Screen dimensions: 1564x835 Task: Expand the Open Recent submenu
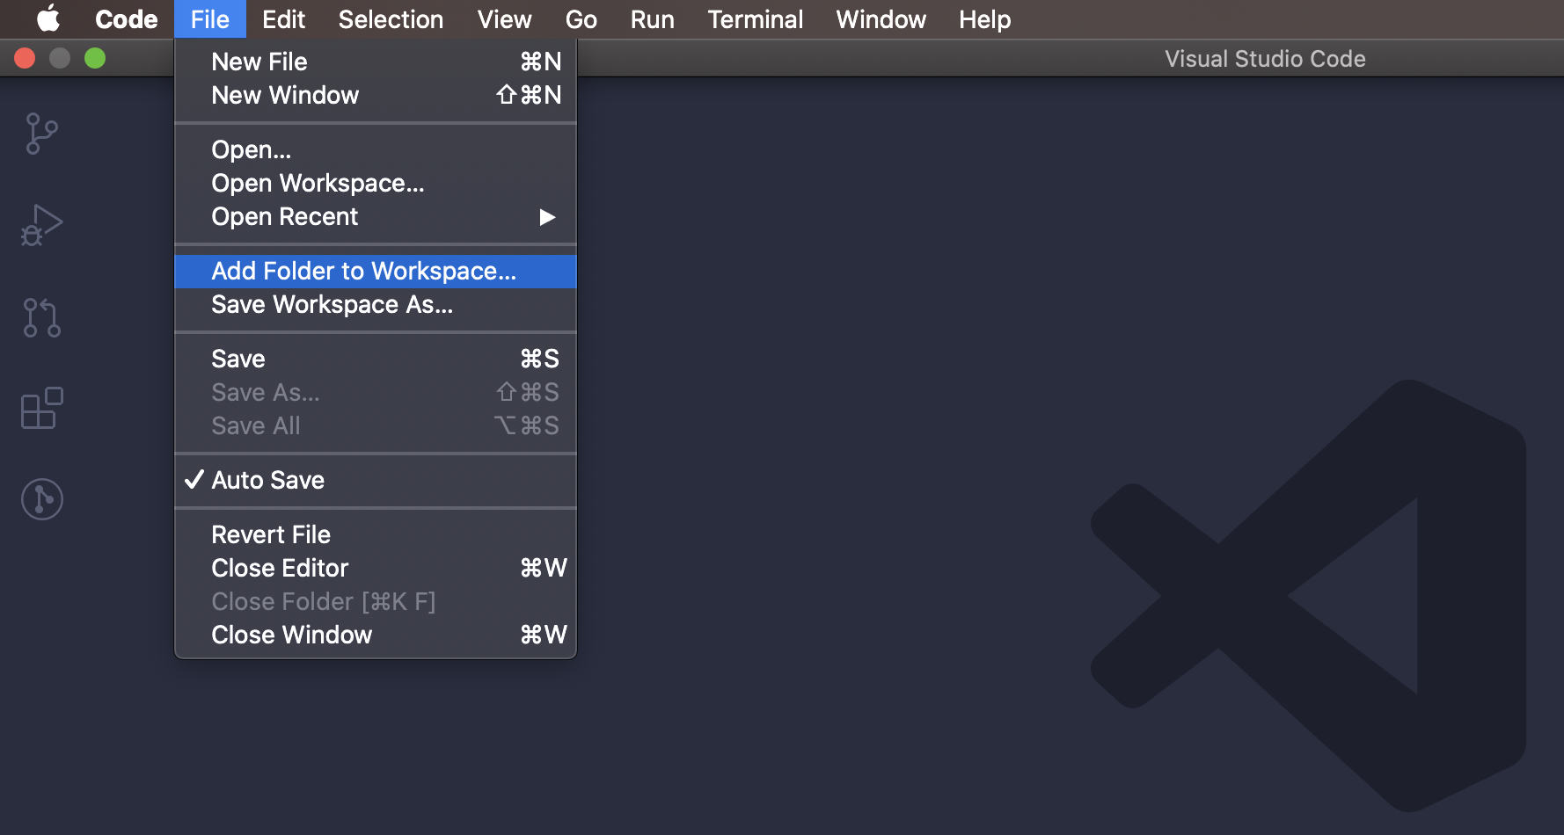(x=376, y=216)
